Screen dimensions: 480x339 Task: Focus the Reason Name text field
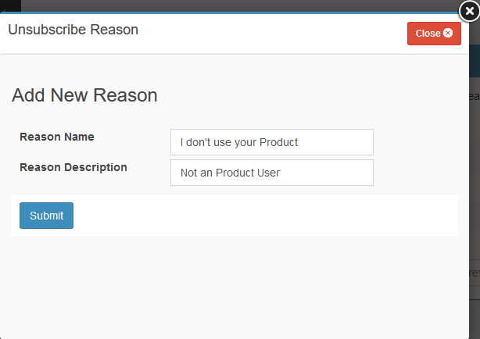(271, 142)
